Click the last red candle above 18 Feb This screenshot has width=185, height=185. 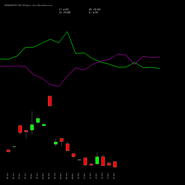(115, 164)
